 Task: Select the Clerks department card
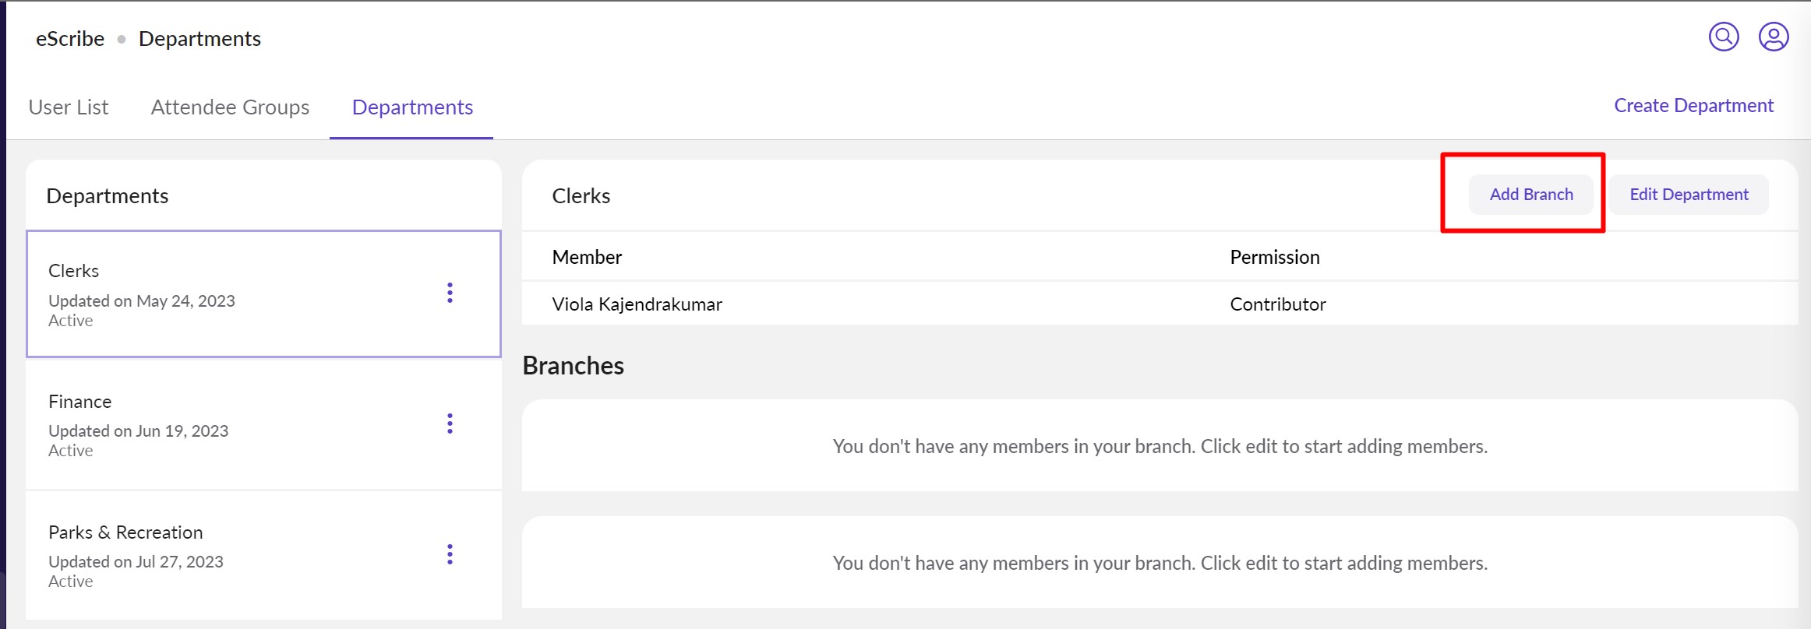click(x=234, y=294)
